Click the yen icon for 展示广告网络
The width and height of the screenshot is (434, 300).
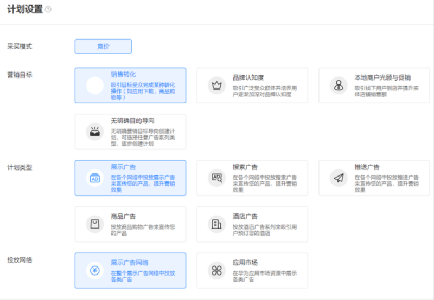[94, 270]
